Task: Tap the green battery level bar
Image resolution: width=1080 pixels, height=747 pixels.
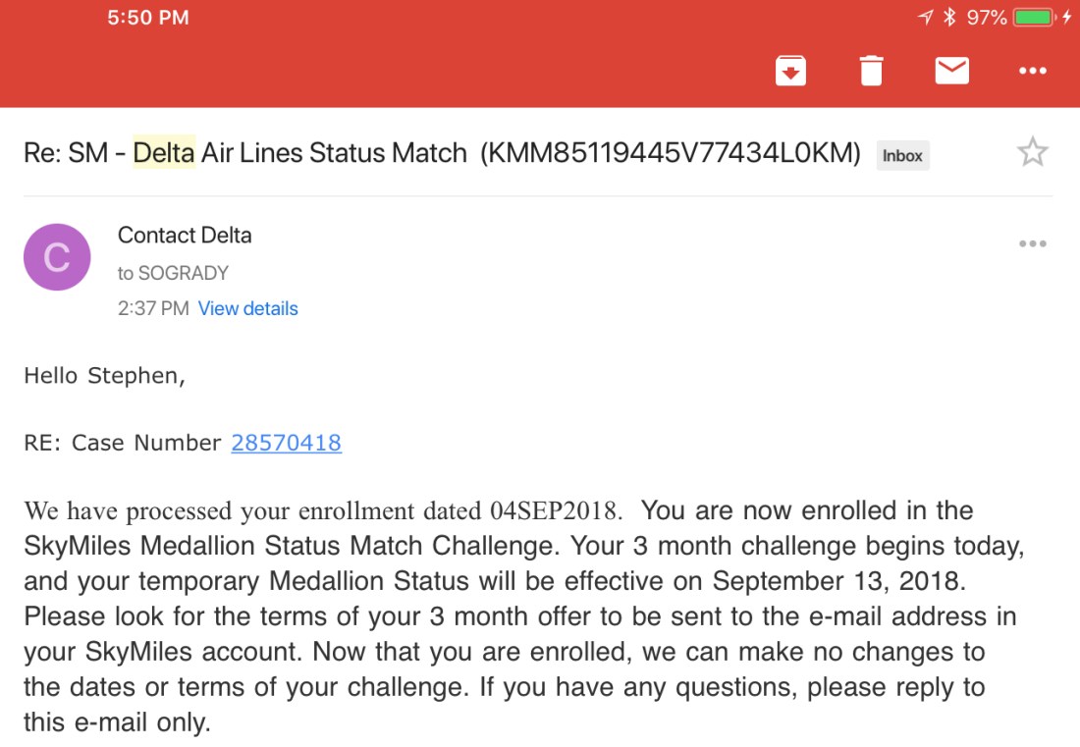Action: (x=1031, y=16)
